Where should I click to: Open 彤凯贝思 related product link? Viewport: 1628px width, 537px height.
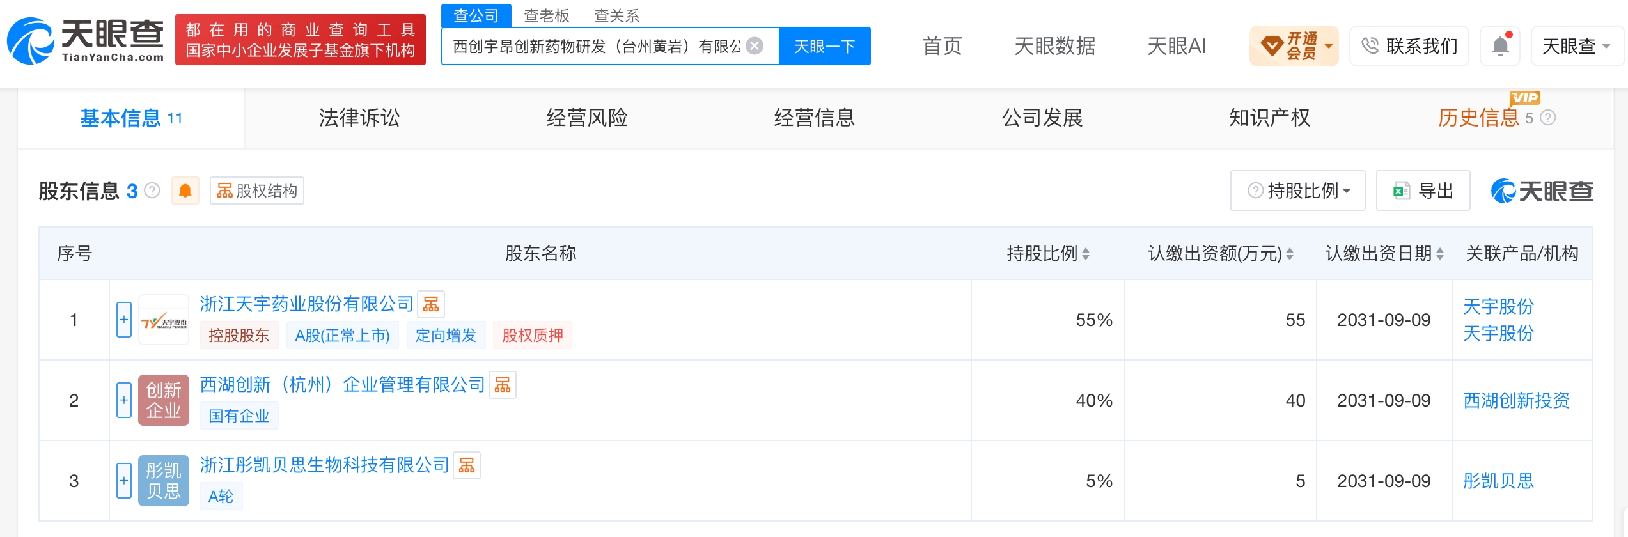1499,481
